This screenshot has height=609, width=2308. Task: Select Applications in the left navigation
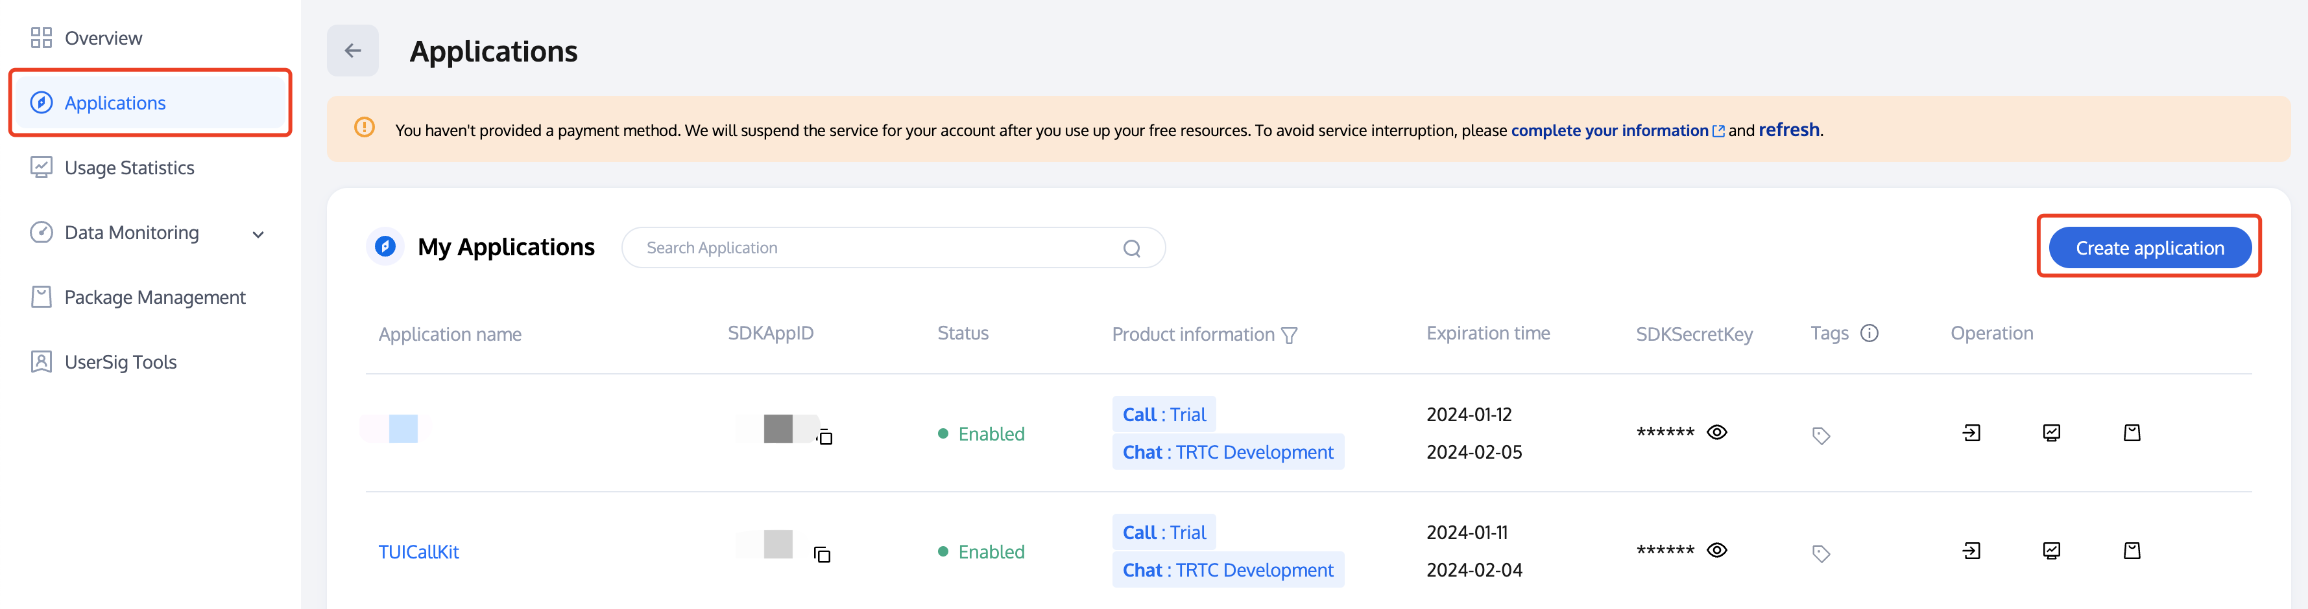coord(115,103)
